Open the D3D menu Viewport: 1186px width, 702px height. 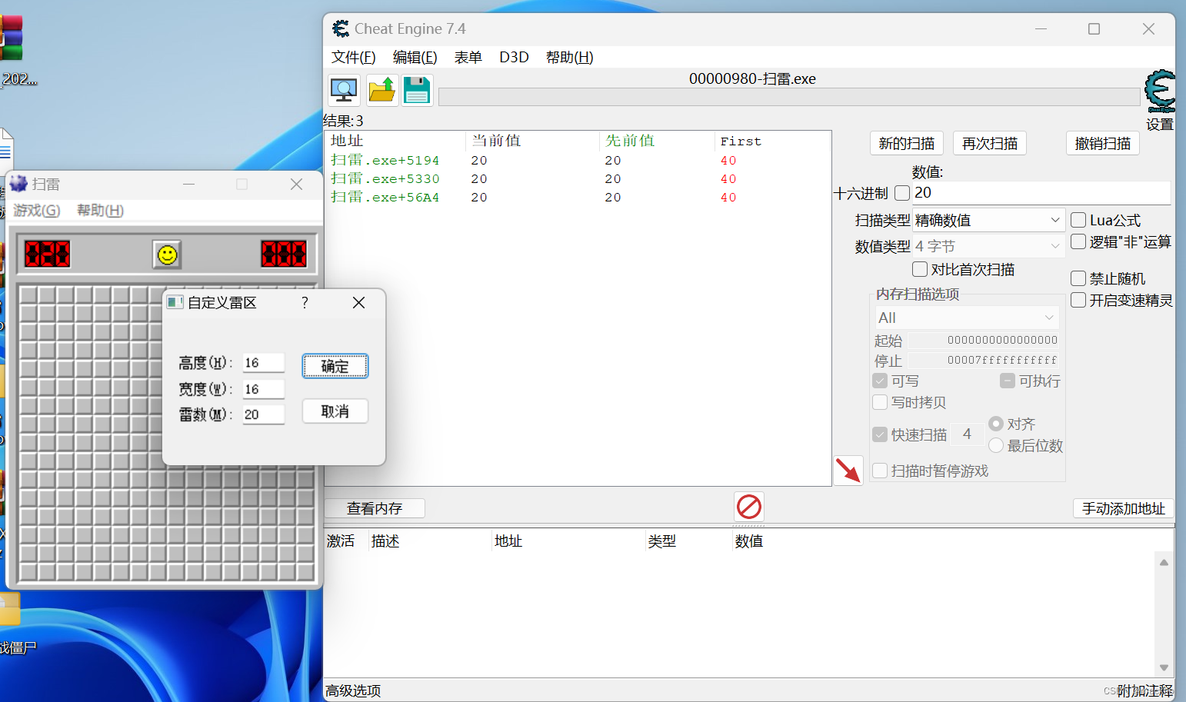tap(514, 57)
